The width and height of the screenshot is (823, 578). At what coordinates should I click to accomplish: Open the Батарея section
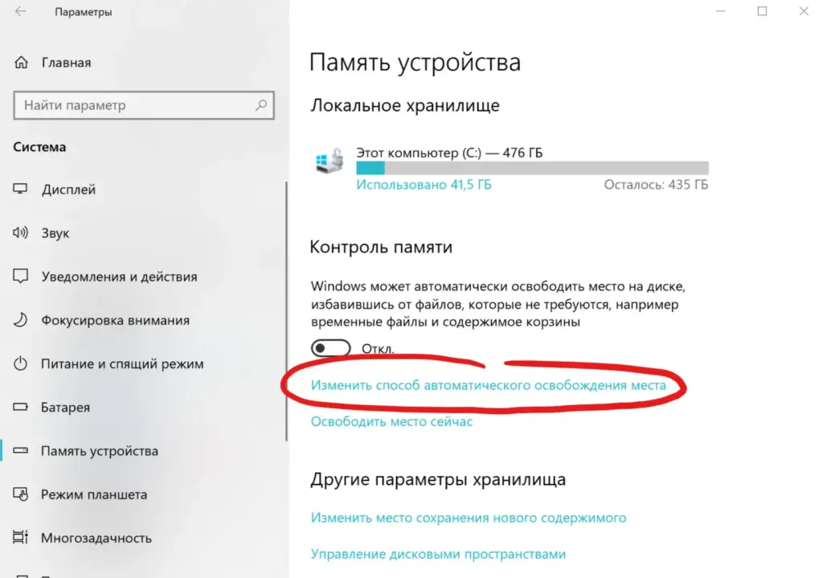(x=66, y=408)
